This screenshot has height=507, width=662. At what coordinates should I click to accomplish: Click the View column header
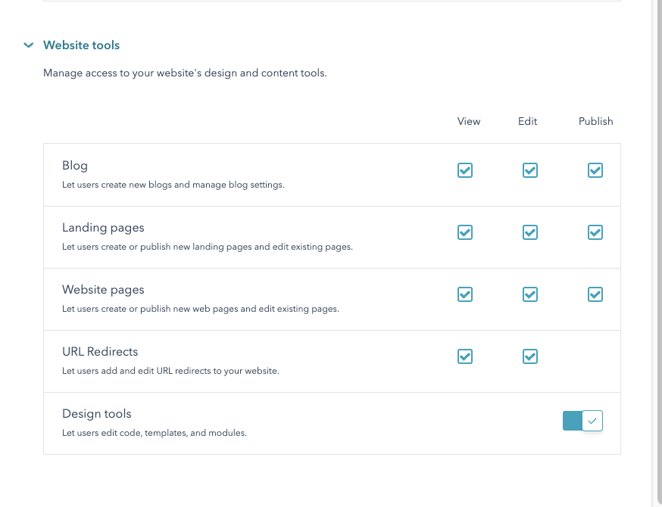pyautogui.click(x=469, y=122)
